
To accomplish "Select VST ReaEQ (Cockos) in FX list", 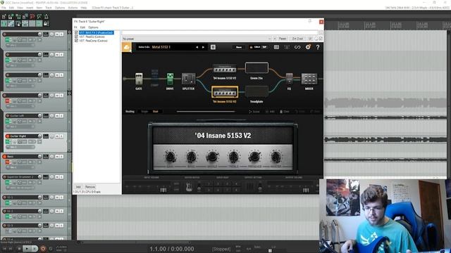I will 92,37.
